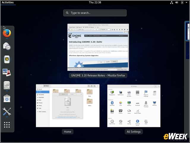Select Music in Home window sidebar
190x143 pixels.
point(43,100)
